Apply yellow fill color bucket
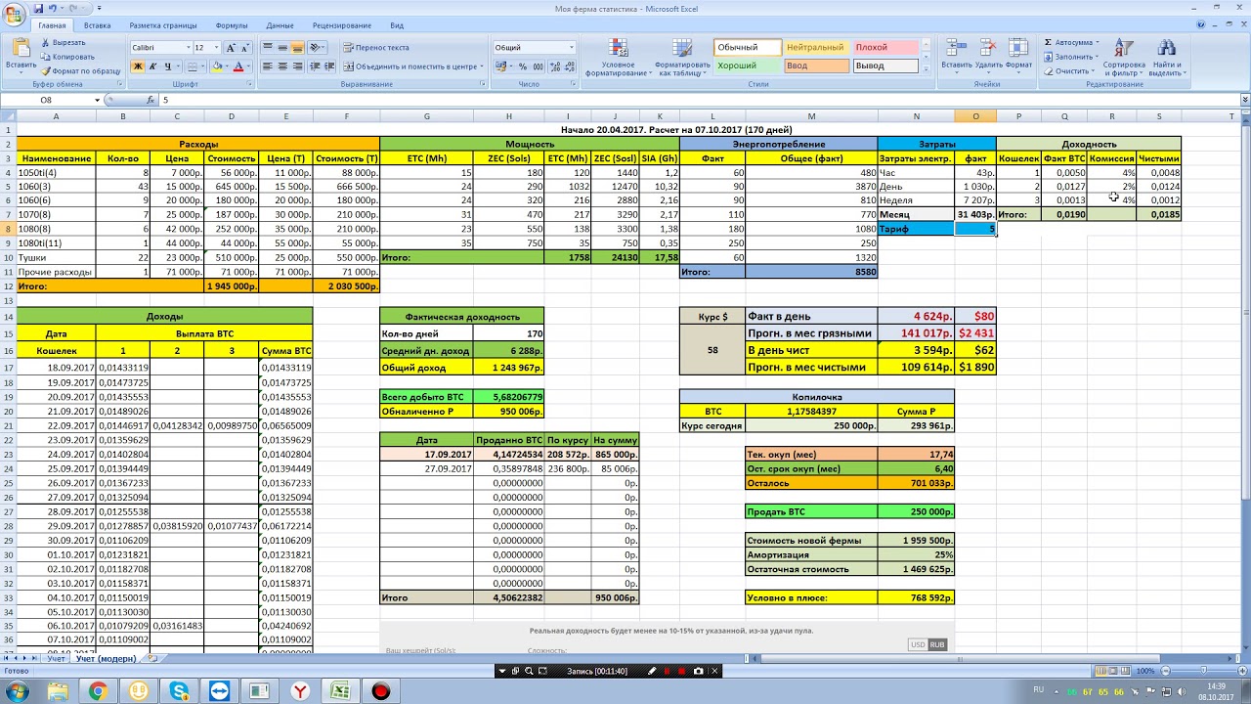This screenshot has width=1251, height=704. click(216, 66)
